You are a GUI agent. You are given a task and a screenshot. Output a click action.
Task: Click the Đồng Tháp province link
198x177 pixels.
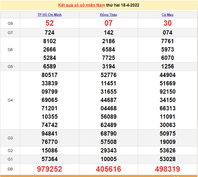[x=108, y=15]
